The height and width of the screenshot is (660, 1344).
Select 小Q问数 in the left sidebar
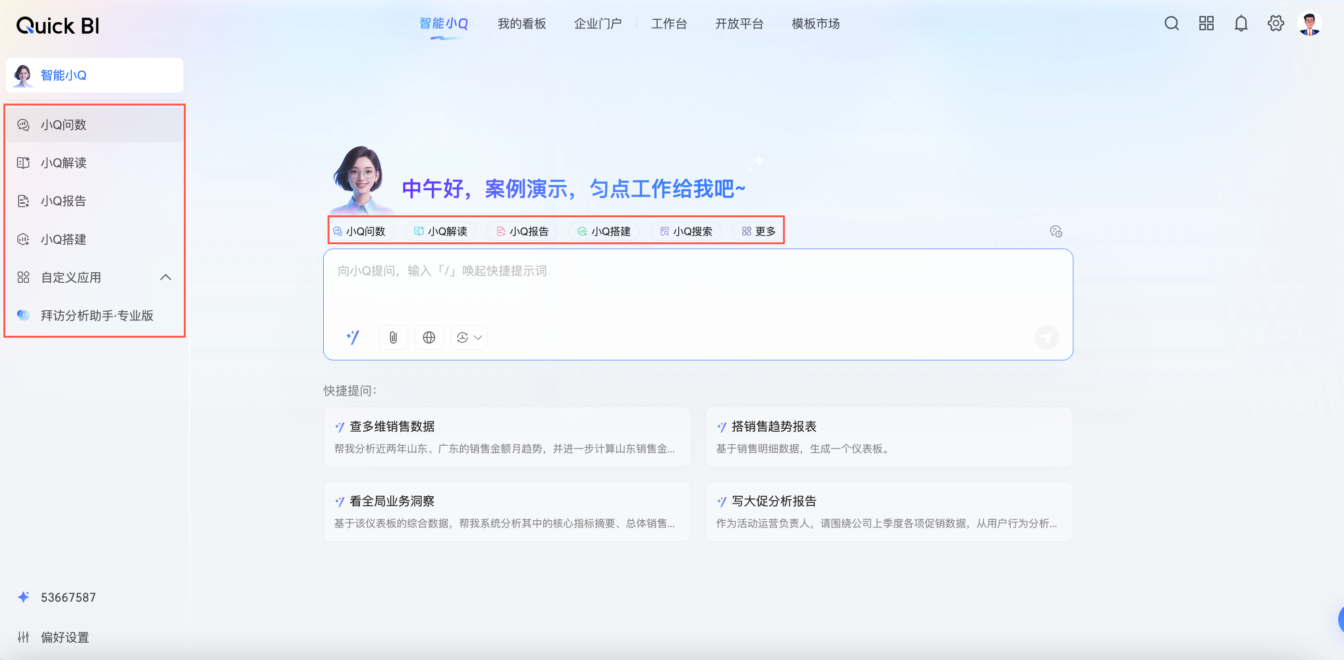click(x=95, y=124)
